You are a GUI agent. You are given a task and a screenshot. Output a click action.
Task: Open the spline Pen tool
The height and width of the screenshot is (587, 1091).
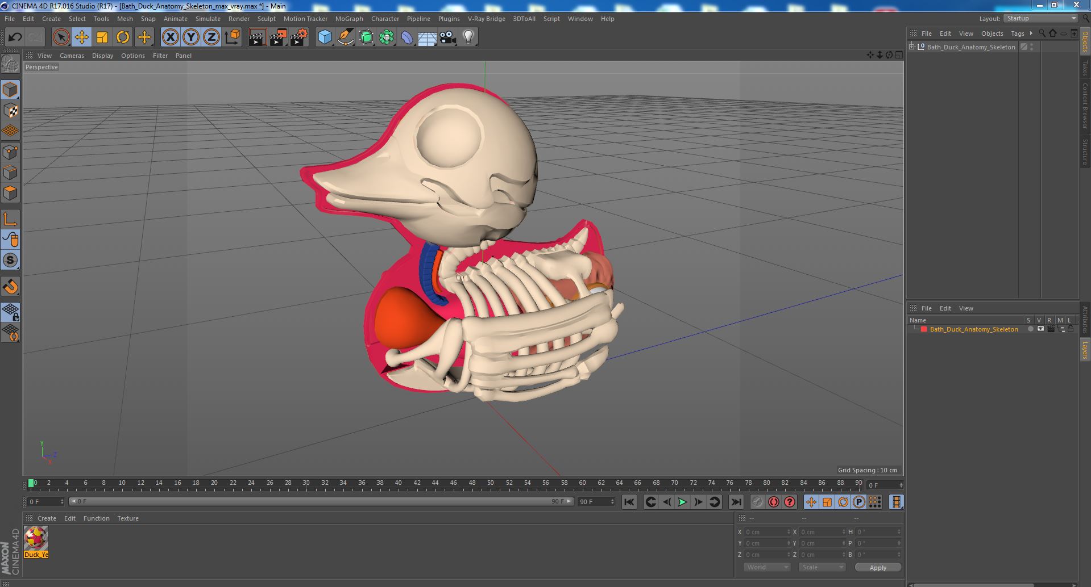(x=345, y=37)
